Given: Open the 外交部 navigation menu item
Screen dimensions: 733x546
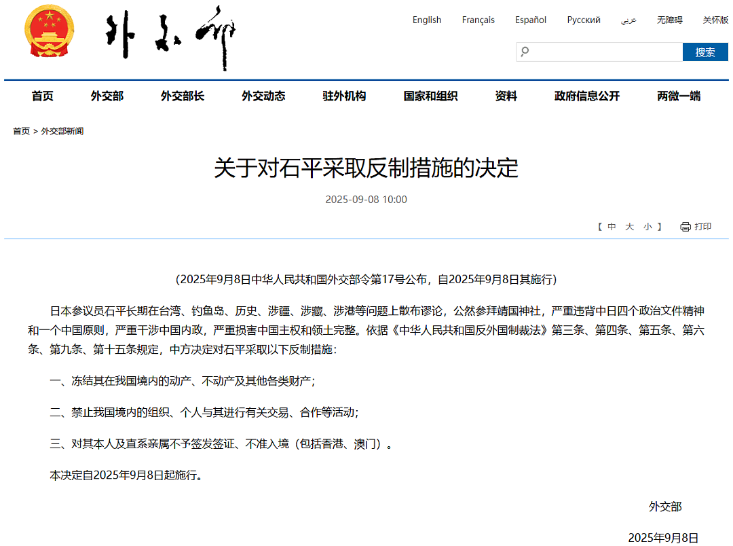Looking at the screenshot, I should (107, 96).
